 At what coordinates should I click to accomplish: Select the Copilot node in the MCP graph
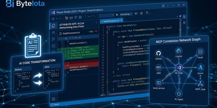click(x=179, y=51)
